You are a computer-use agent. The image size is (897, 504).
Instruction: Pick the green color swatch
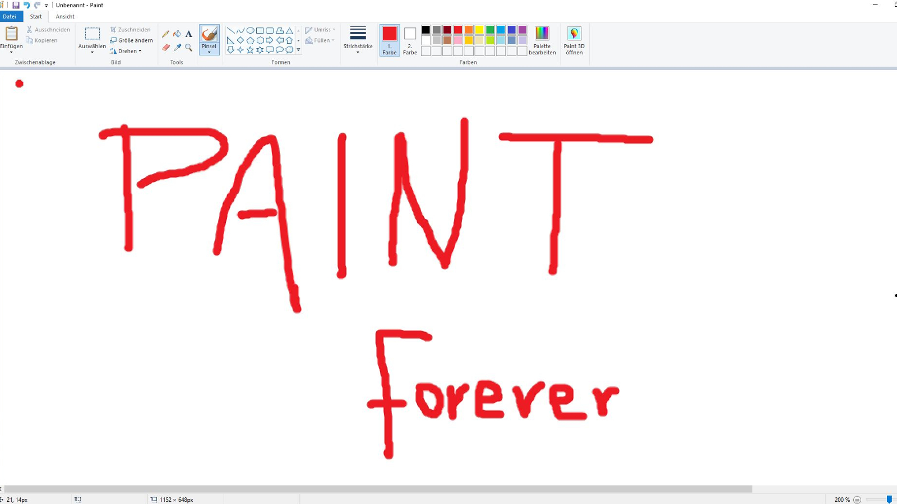click(490, 30)
